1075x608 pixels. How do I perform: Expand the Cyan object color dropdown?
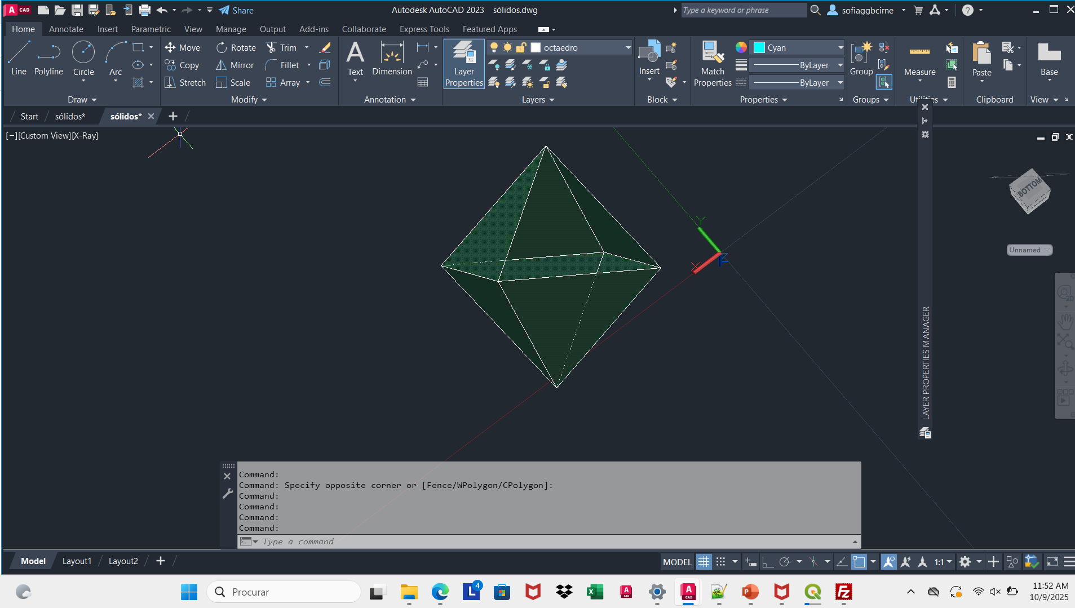[x=840, y=48]
